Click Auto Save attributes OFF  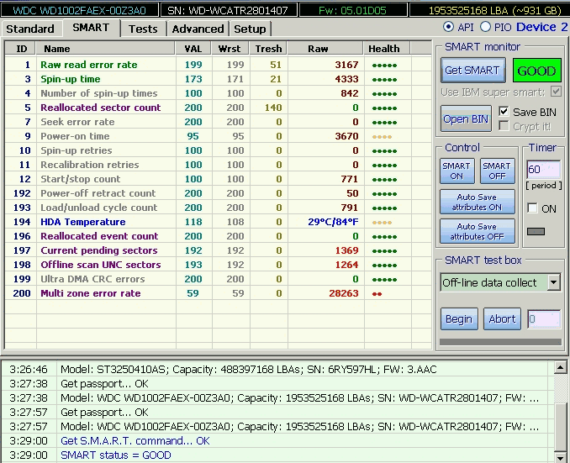click(477, 231)
